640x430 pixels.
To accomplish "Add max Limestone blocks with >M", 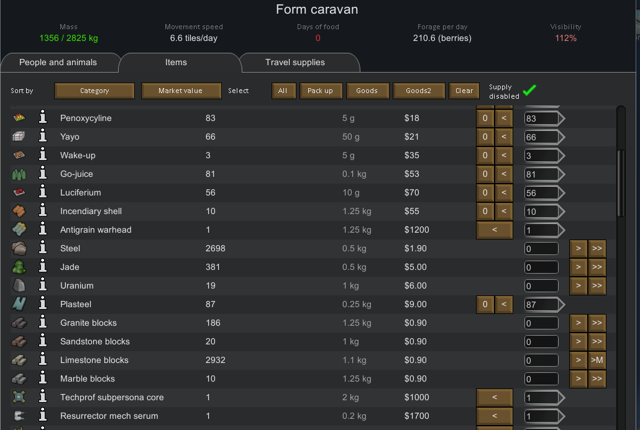I will 597,360.
